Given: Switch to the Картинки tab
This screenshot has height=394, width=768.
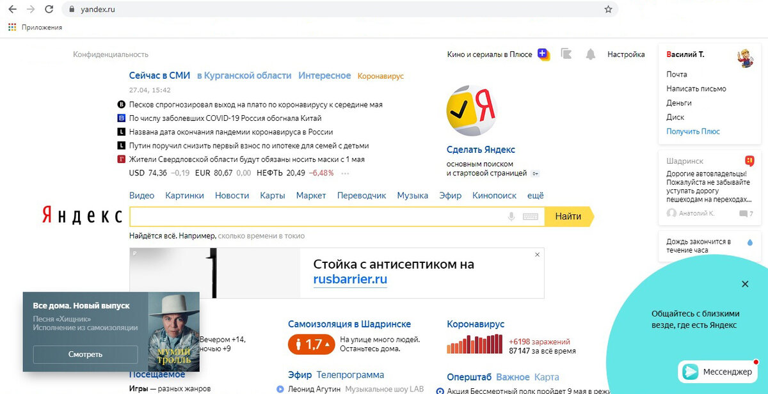Looking at the screenshot, I should click(x=185, y=196).
